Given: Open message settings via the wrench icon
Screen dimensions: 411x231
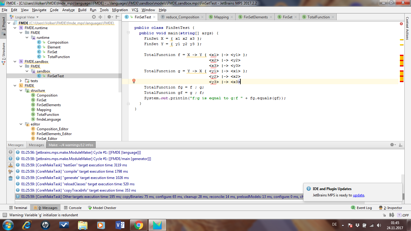Looking at the screenshot, I should click(11, 172).
